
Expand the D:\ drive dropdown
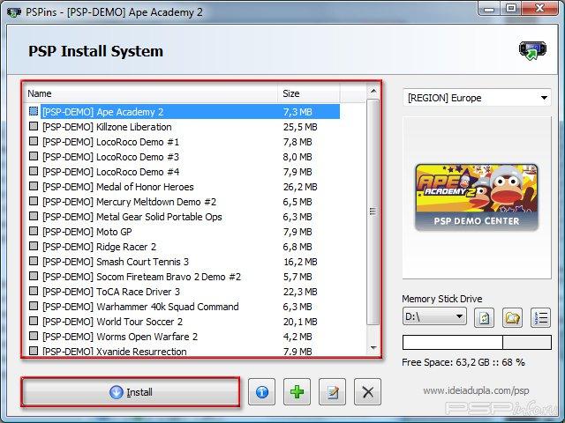point(433,316)
